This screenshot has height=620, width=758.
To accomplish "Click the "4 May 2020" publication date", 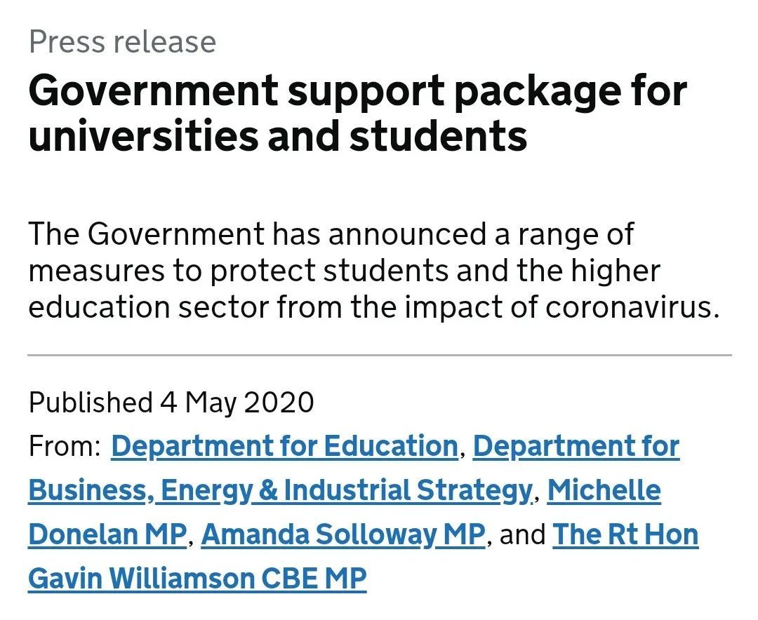I will point(237,403).
